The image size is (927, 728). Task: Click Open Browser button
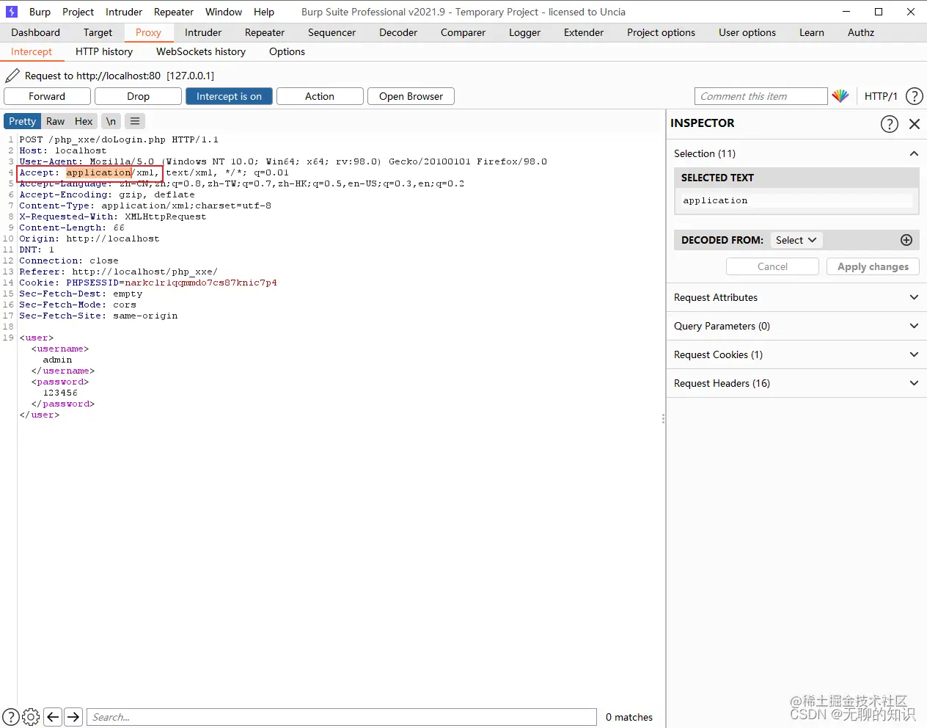pos(411,96)
